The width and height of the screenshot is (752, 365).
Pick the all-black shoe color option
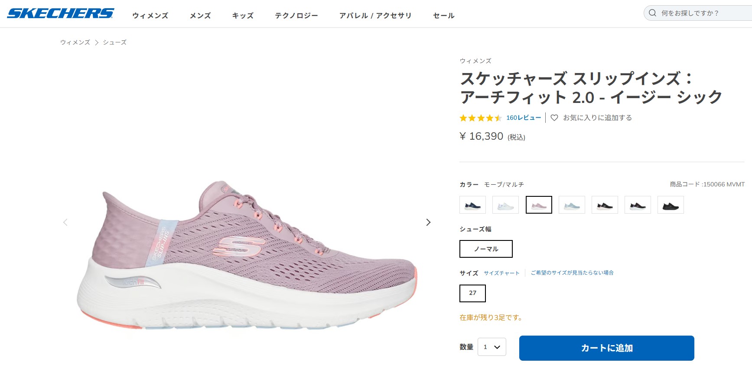tap(671, 205)
